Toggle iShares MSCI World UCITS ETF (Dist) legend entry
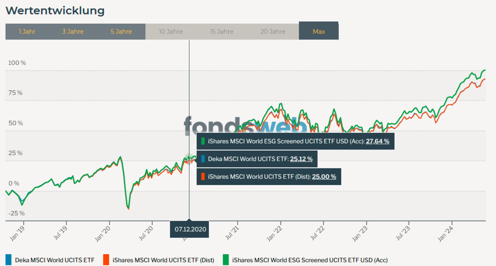496x266 pixels. pos(159,260)
